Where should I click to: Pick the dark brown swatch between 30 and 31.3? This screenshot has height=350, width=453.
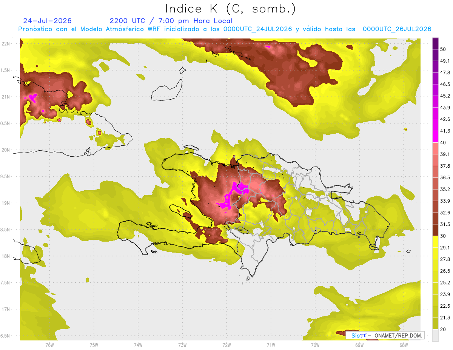pos(435,230)
